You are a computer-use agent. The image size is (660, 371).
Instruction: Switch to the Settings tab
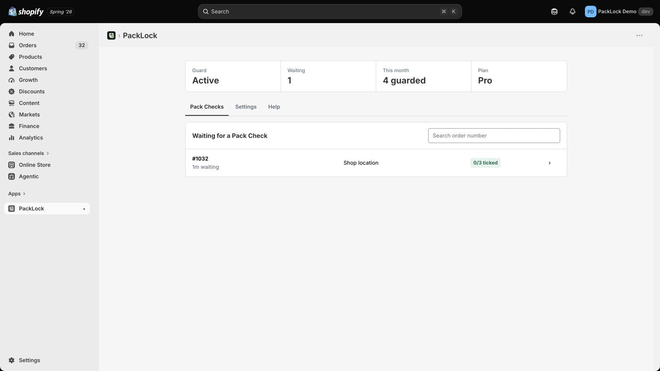(x=246, y=107)
